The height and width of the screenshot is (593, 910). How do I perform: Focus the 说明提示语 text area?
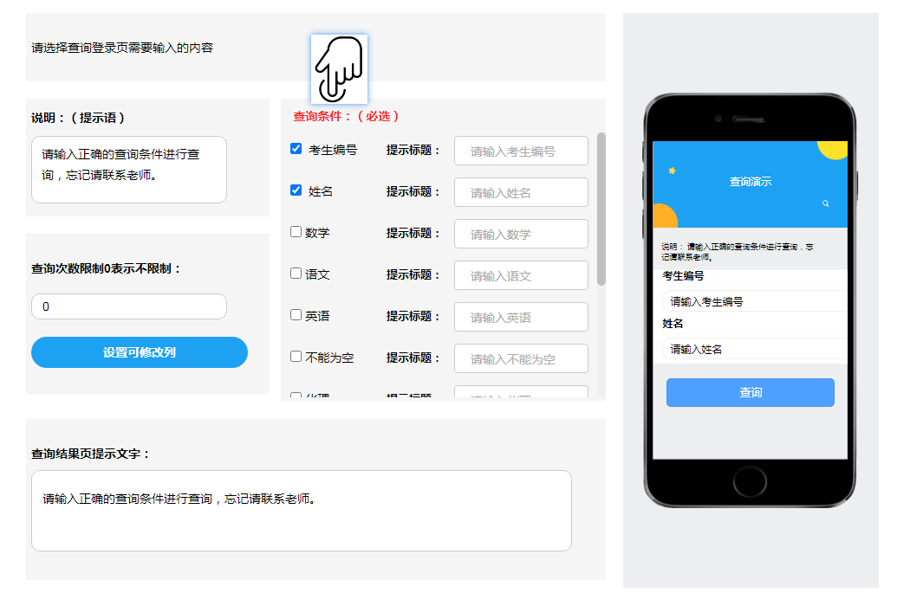[129, 170]
